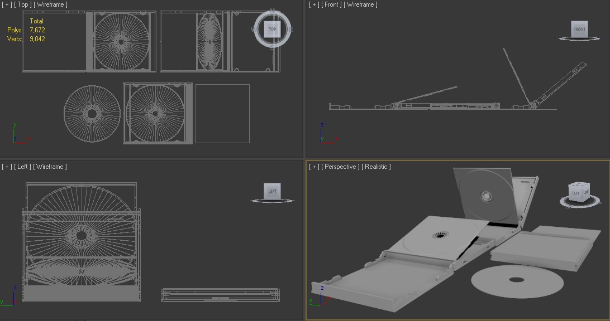Open Front viewport's [Wireframe] shading menu

361,4
